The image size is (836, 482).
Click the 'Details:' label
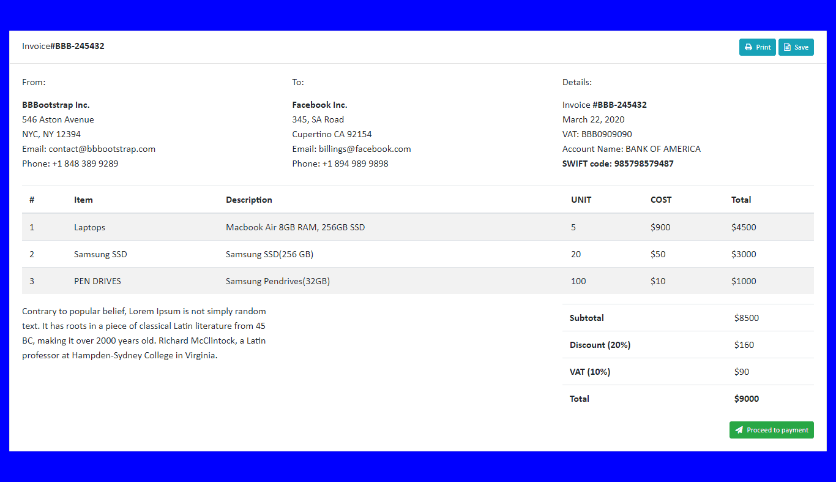pos(577,82)
